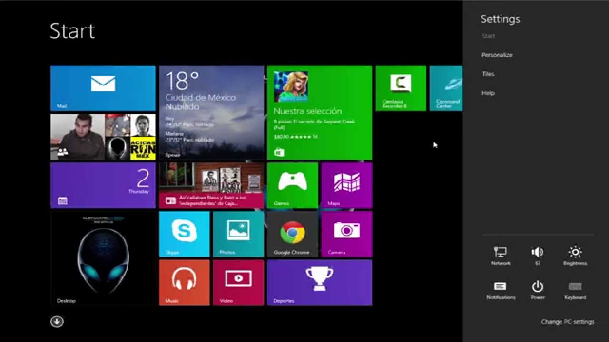609x342 pixels.
Task: Open the Weather tile showing Ciudad de México
Action: point(211,113)
